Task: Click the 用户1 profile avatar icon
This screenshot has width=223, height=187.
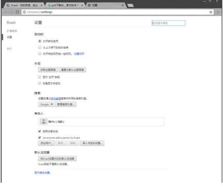Action: click(x=43, y=122)
